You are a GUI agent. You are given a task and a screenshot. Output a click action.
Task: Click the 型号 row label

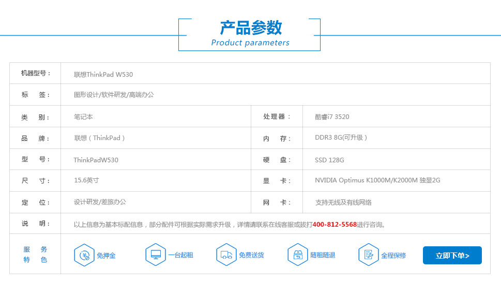pos(36,159)
